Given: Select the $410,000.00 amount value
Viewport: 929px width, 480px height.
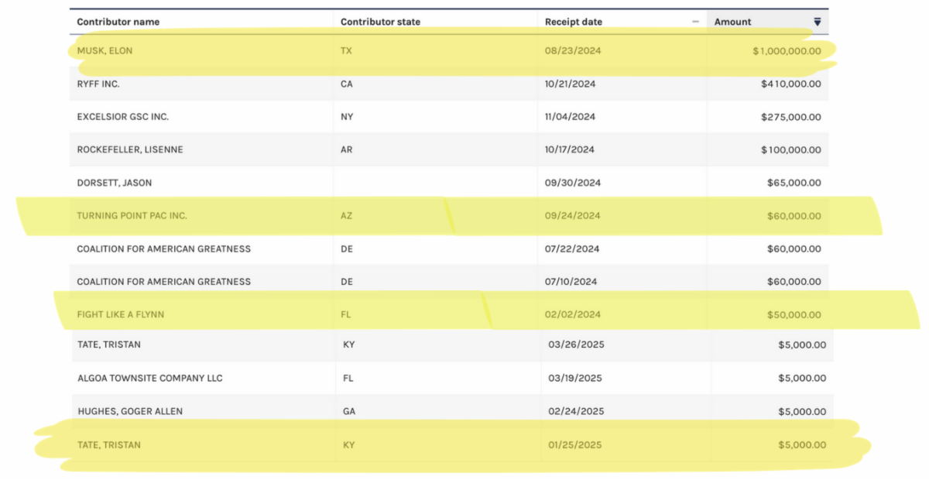Looking at the screenshot, I should click(790, 84).
